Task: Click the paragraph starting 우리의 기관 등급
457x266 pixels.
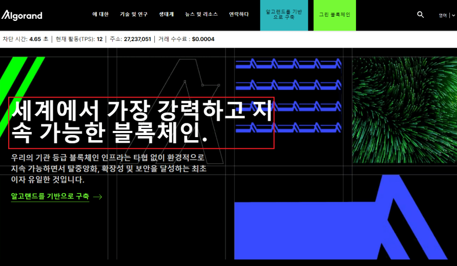Action: [109, 169]
